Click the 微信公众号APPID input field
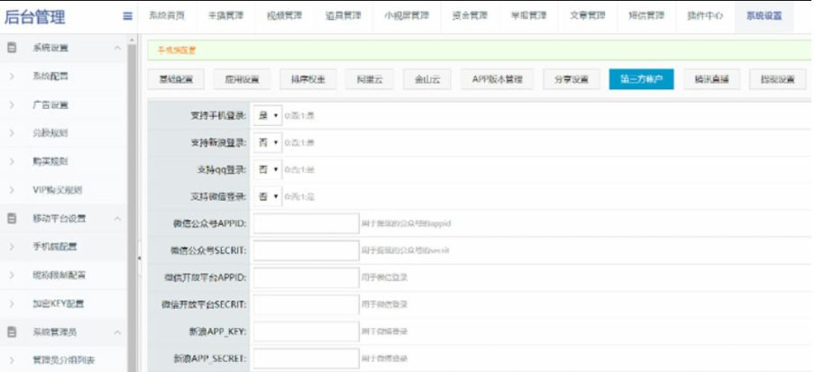The height and width of the screenshot is (372, 815). 306,222
